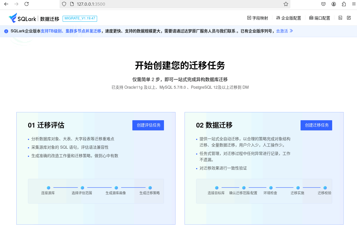Click the 生成源库画像 step dot
Screen dimensions: 357x232
tap(116, 188)
